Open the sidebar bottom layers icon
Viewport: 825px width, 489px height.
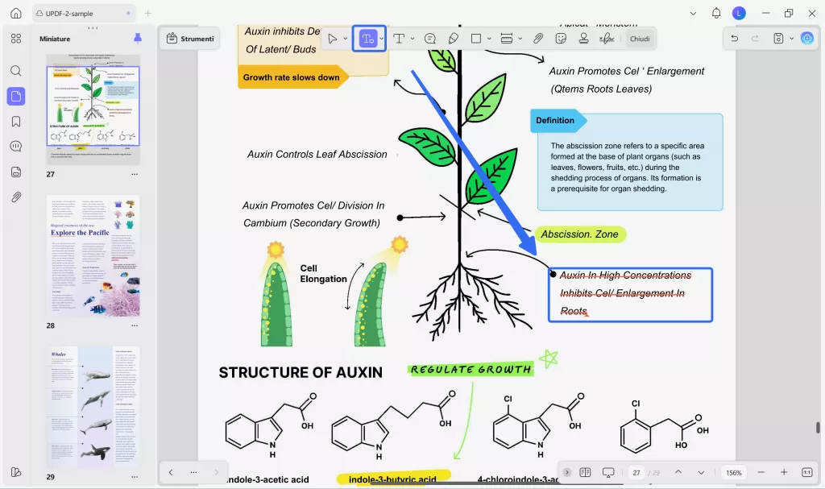[16, 472]
